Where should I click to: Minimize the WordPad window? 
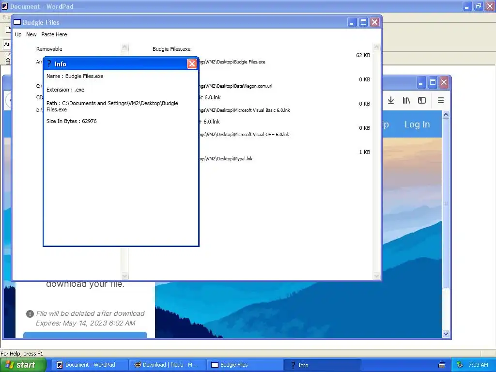tap(467, 6)
